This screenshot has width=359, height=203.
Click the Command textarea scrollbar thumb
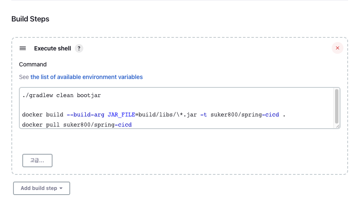(336, 106)
